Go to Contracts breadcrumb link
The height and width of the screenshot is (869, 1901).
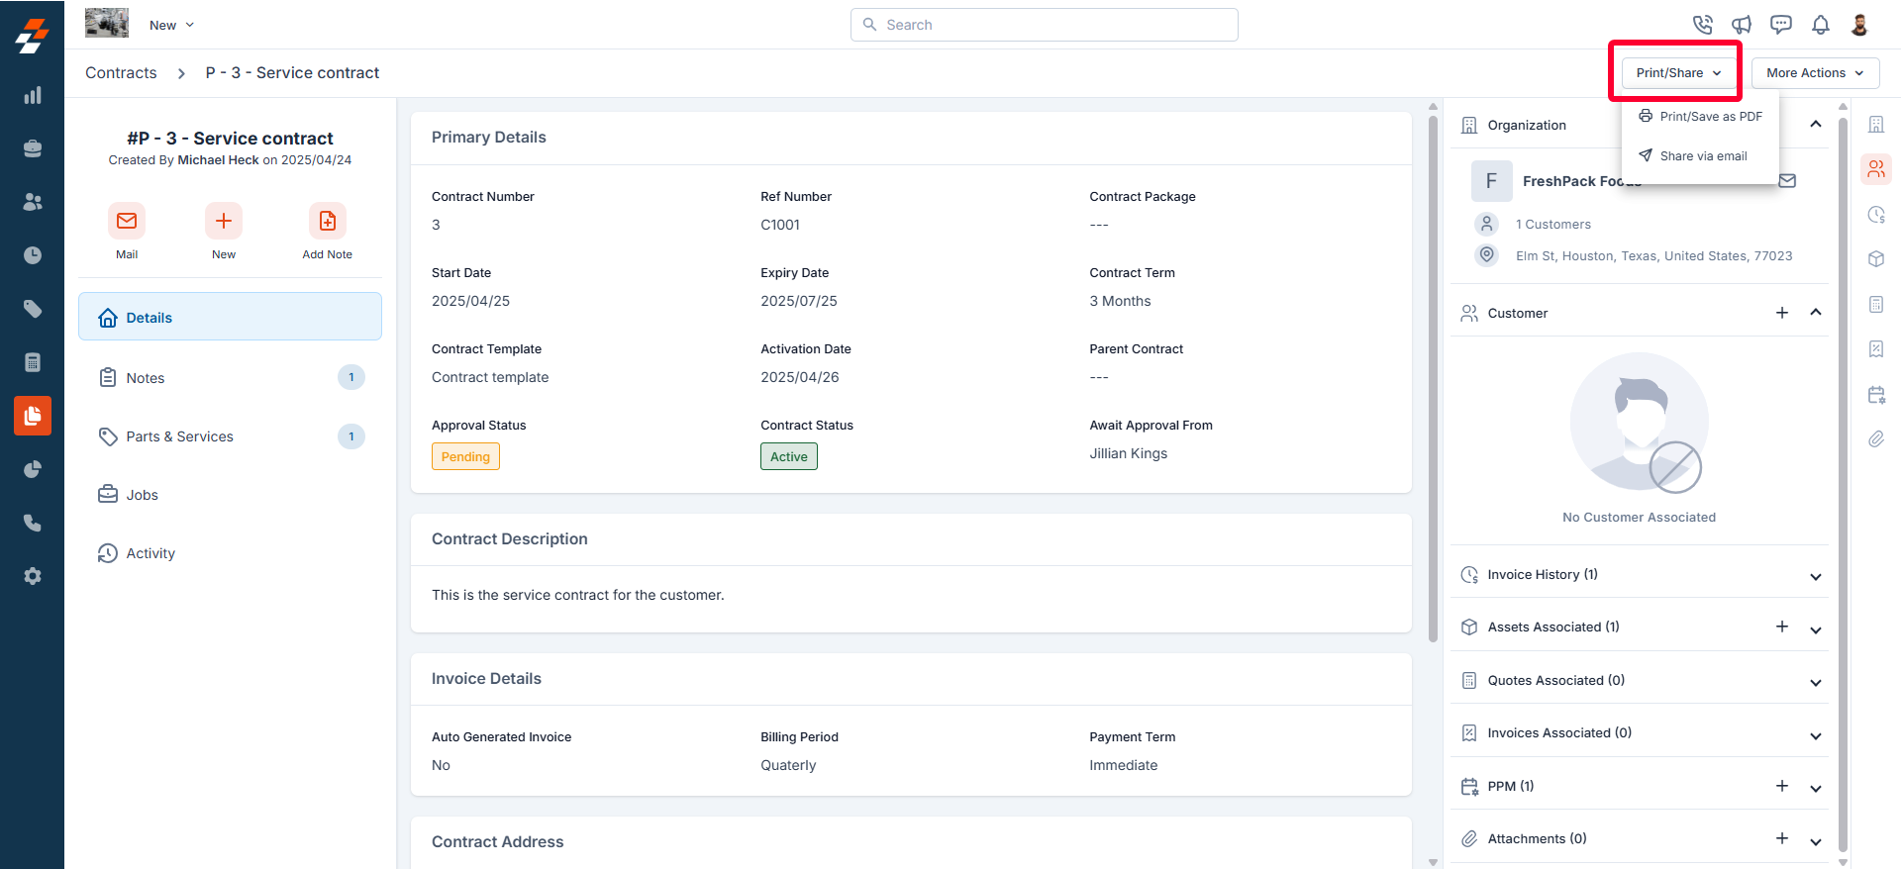(121, 73)
